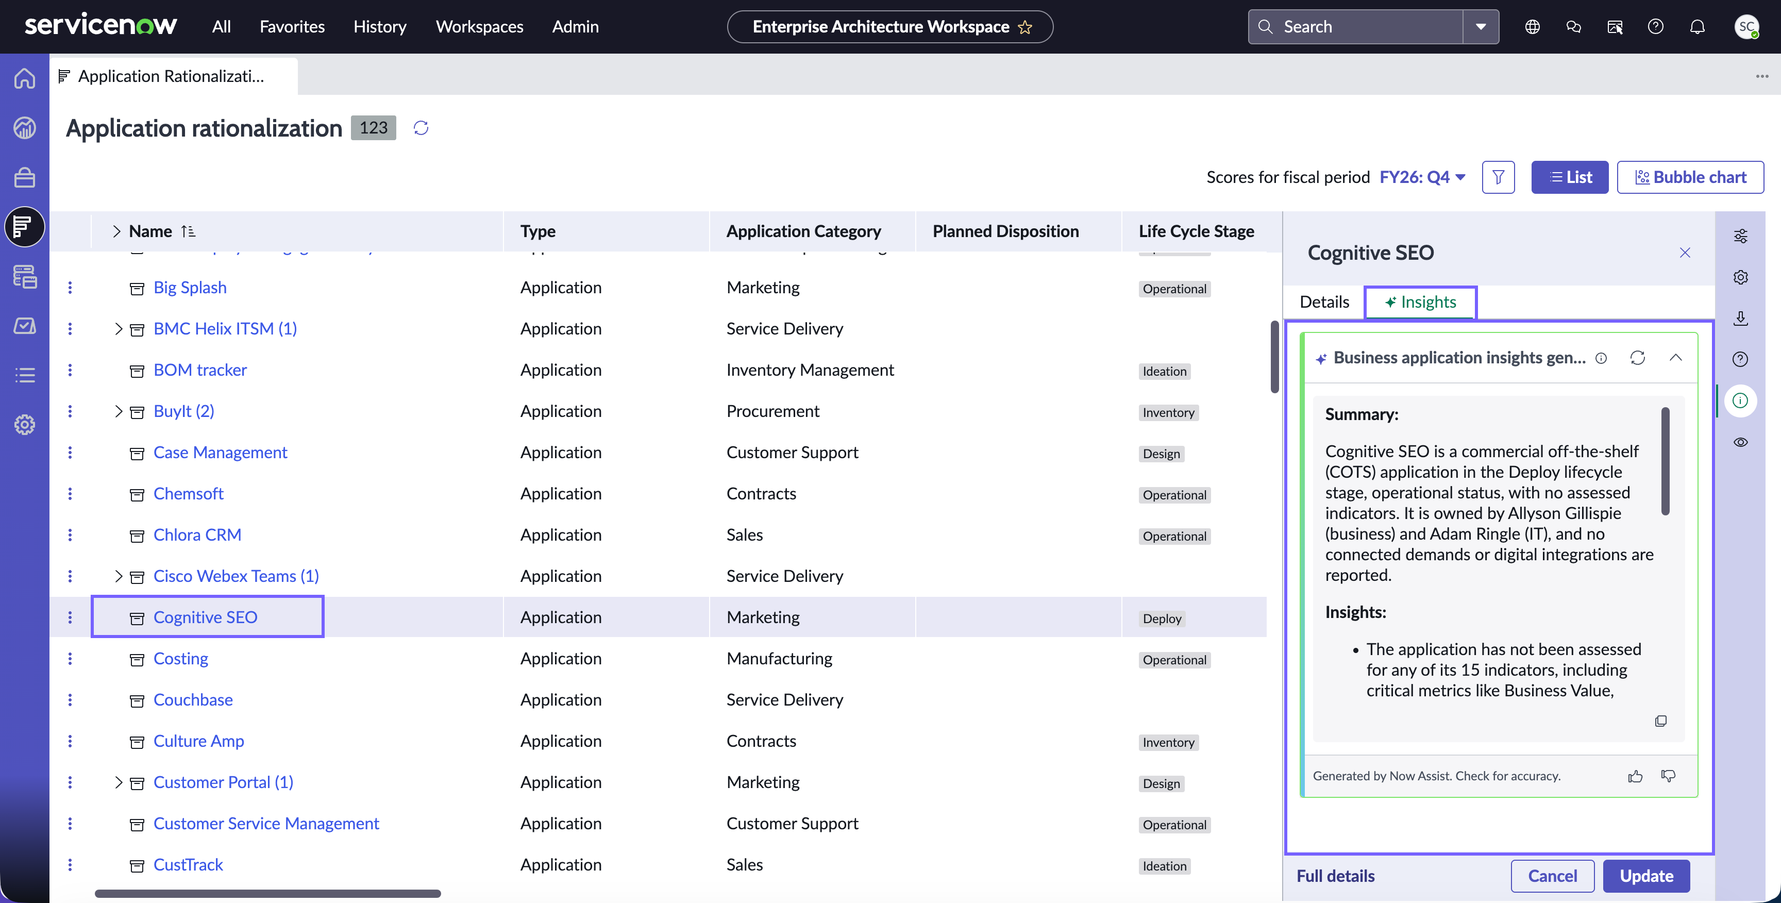The height and width of the screenshot is (903, 1781).
Task: Open the server list icon in sidebar
Action: point(25,277)
